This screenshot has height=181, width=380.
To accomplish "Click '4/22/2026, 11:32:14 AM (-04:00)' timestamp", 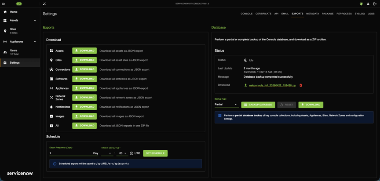I will [x=263, y=72].
